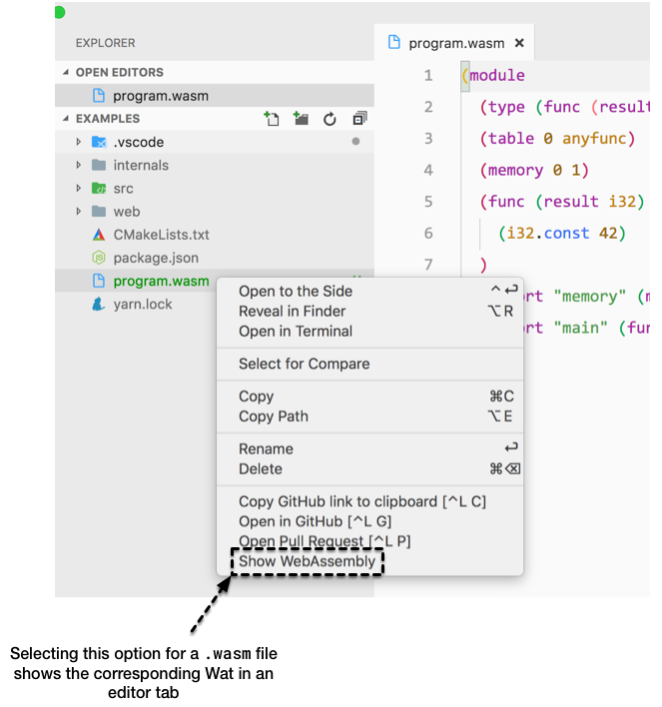Viewport: 662px width, 707px height.
Task: Collapse all folders in Explorer
Action: pyautogui.click(x=359, y=119)
